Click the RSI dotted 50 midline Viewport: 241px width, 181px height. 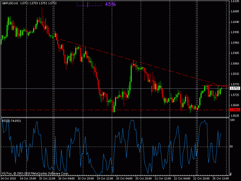[x=115, y=147]
